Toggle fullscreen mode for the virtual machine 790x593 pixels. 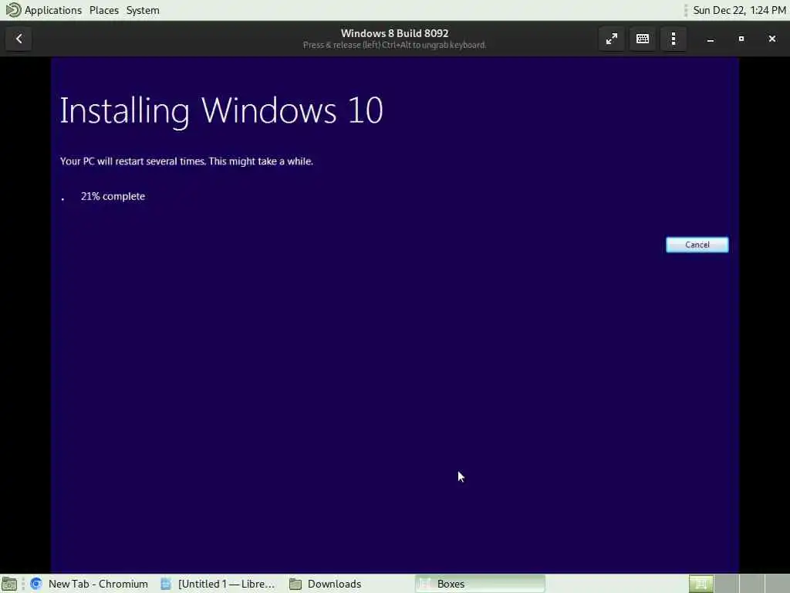[611, 39]
